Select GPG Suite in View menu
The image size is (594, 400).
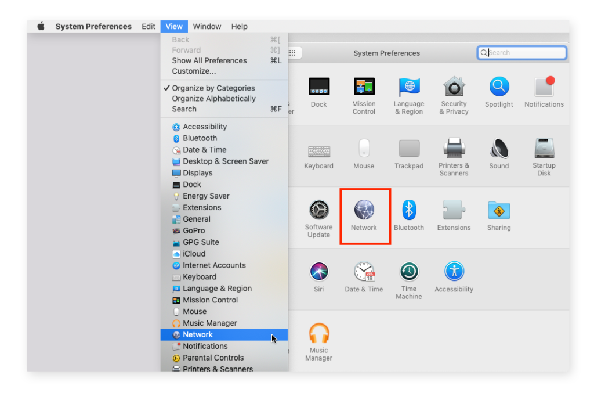click(224, 242)
